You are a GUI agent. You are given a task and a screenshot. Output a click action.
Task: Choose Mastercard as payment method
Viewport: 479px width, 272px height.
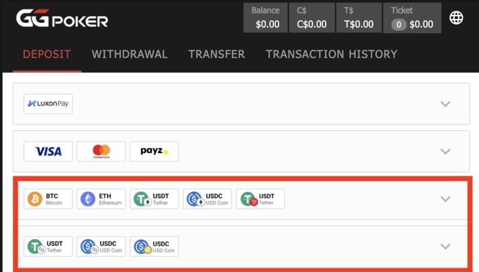101,151
